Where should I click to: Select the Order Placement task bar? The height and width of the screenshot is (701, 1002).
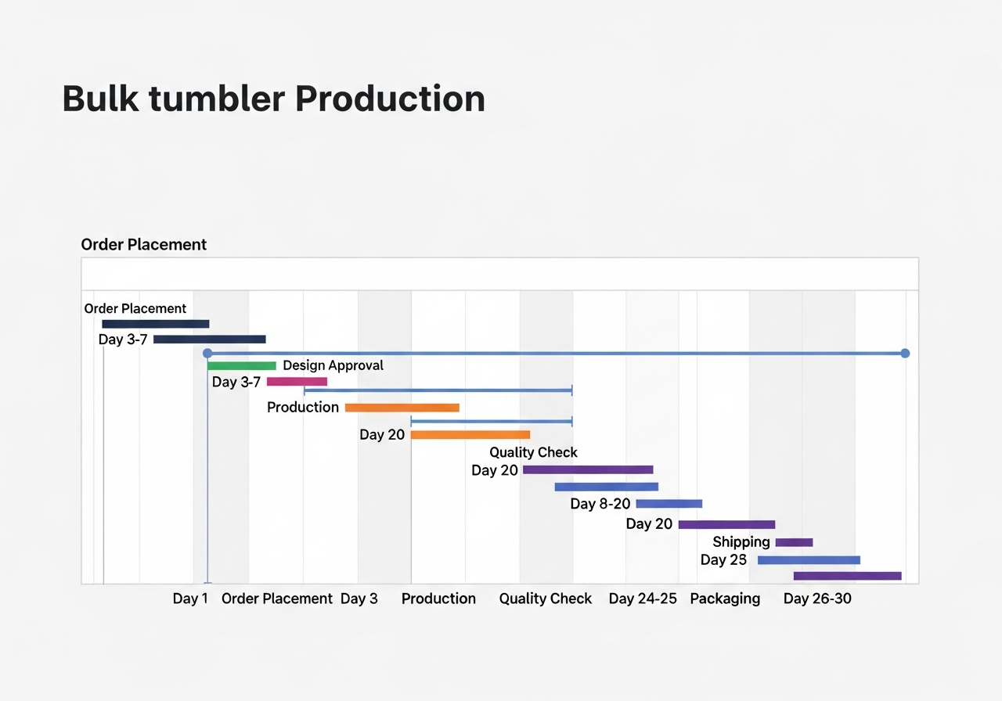(155, 322)
